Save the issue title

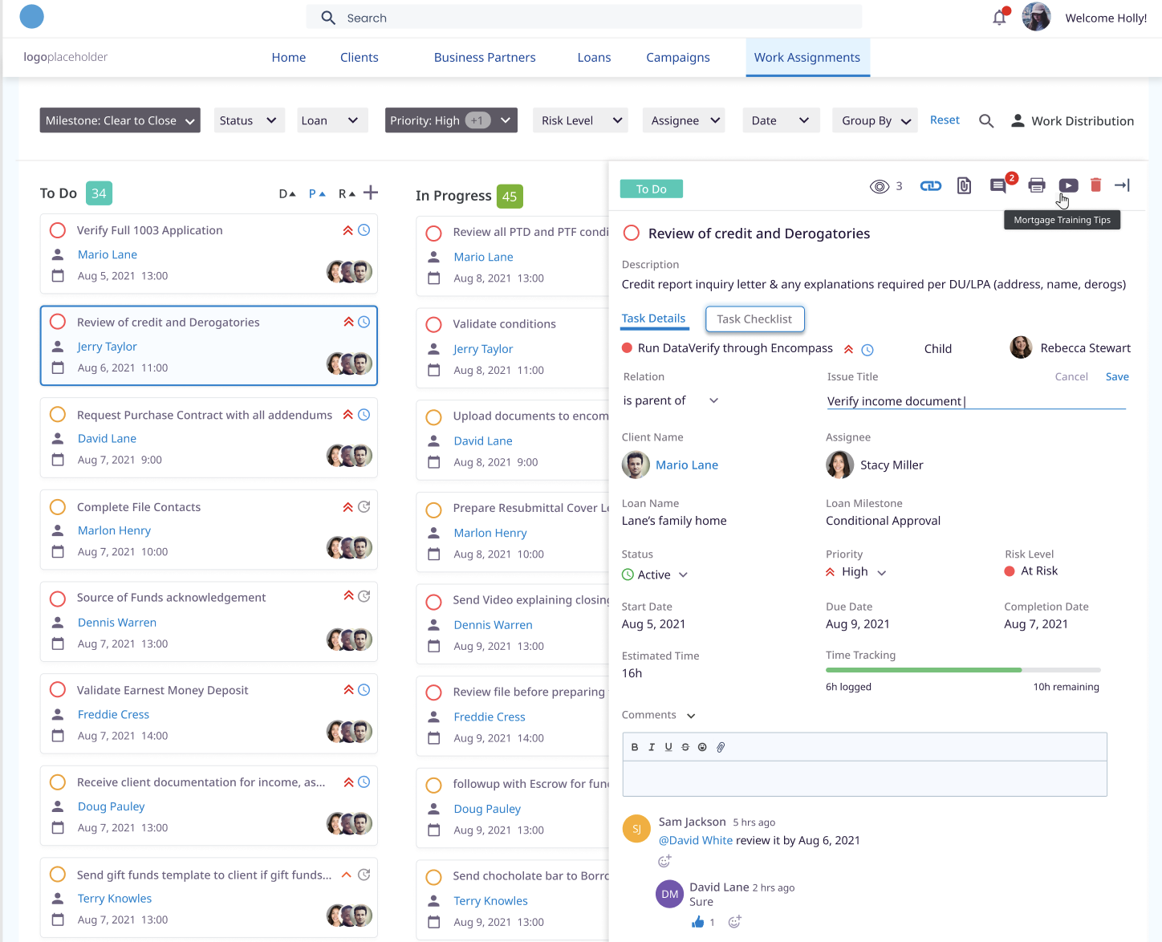tap(1117, 377)
